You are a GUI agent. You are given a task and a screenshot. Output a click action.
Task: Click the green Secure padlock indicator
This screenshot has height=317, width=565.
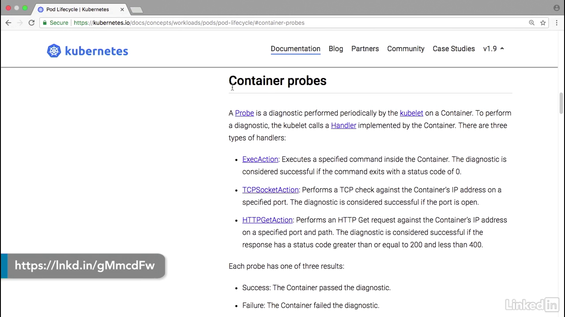point(55,23)
